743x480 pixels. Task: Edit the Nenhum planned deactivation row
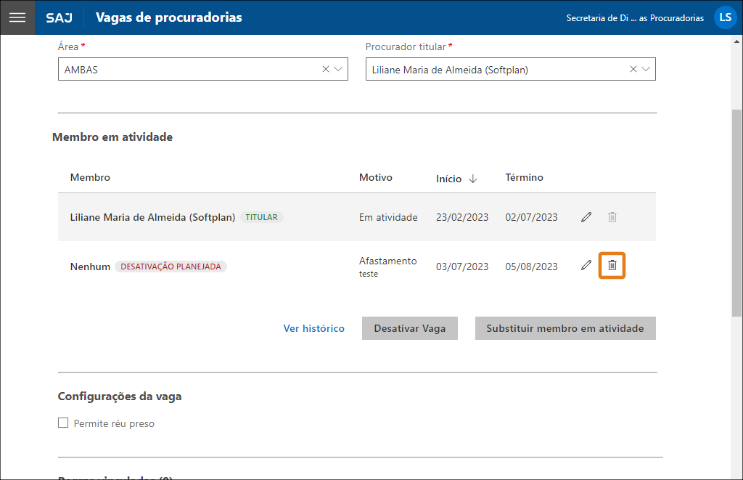point(586,266)
